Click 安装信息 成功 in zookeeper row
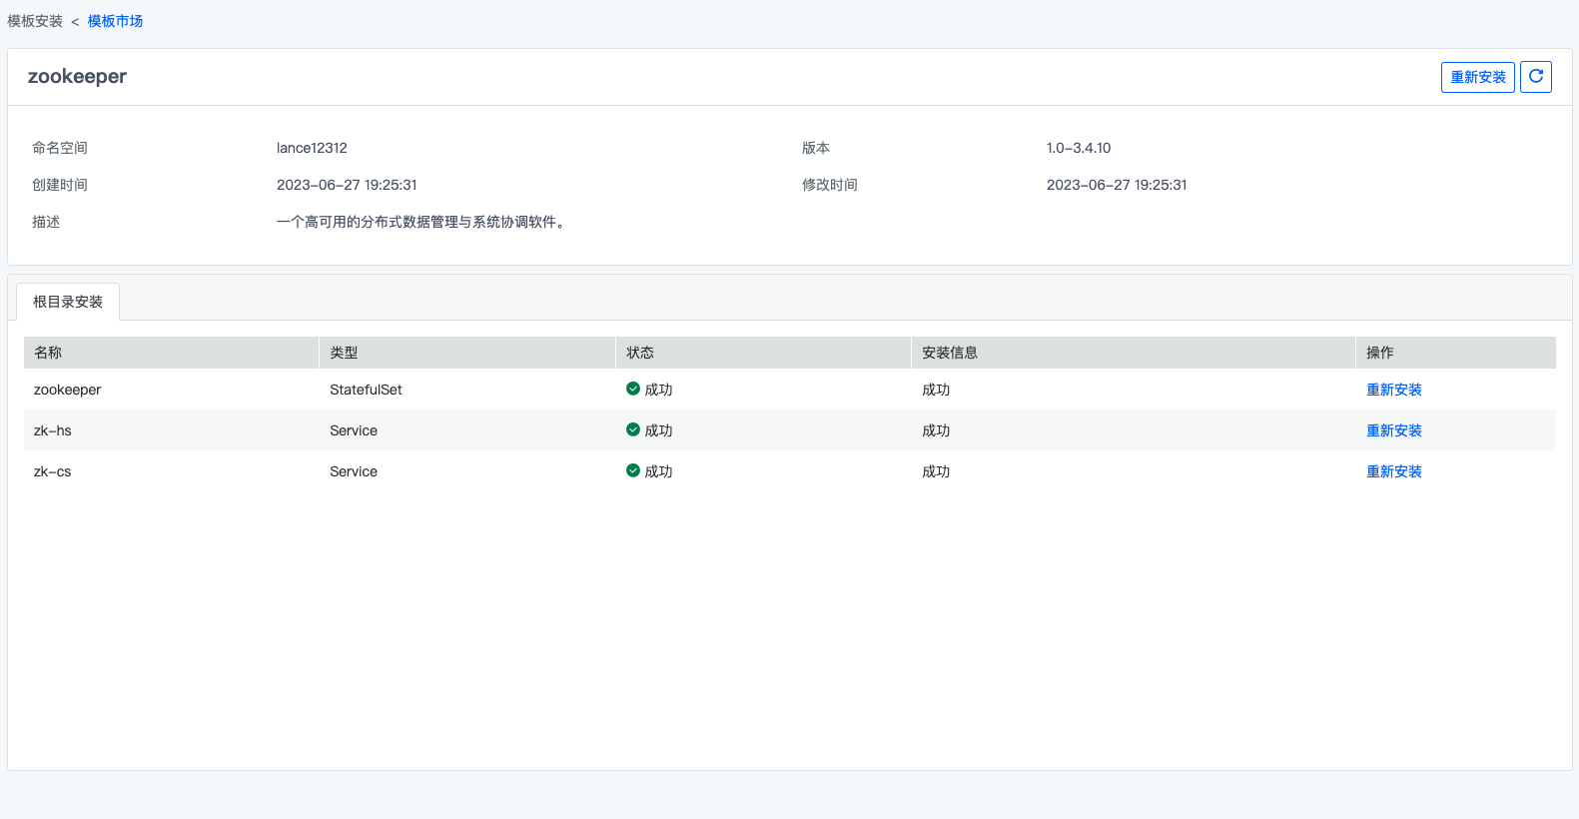This screenshot has width=1579, height=819. pos(936,390)
